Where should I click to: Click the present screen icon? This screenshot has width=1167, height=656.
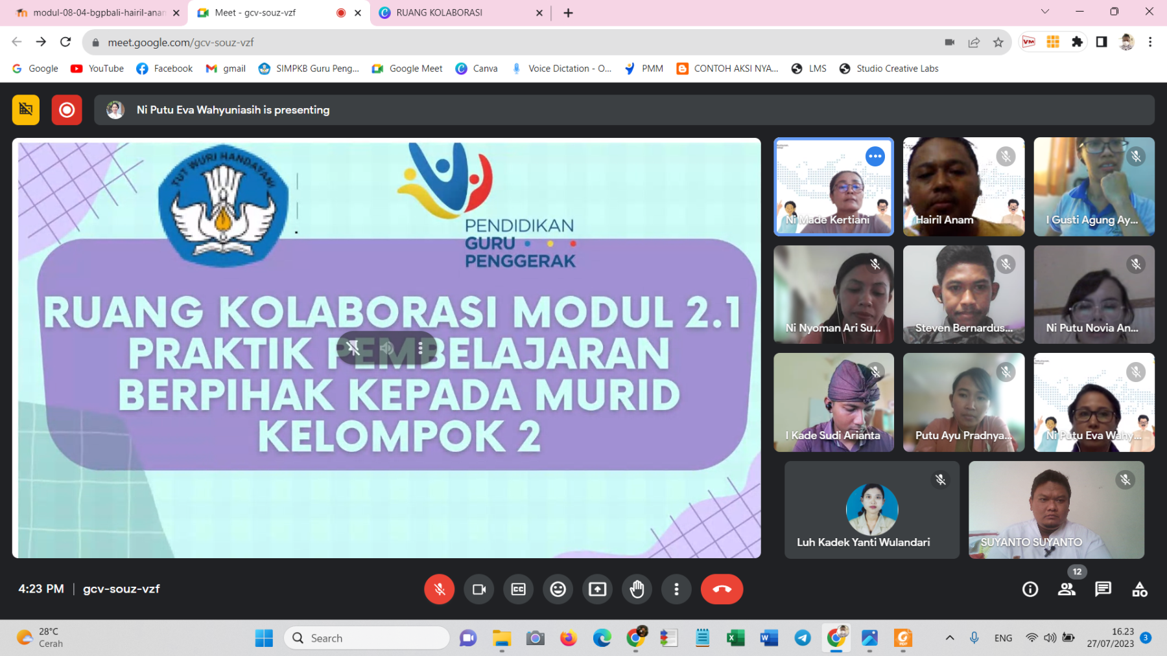coord(597,589)
